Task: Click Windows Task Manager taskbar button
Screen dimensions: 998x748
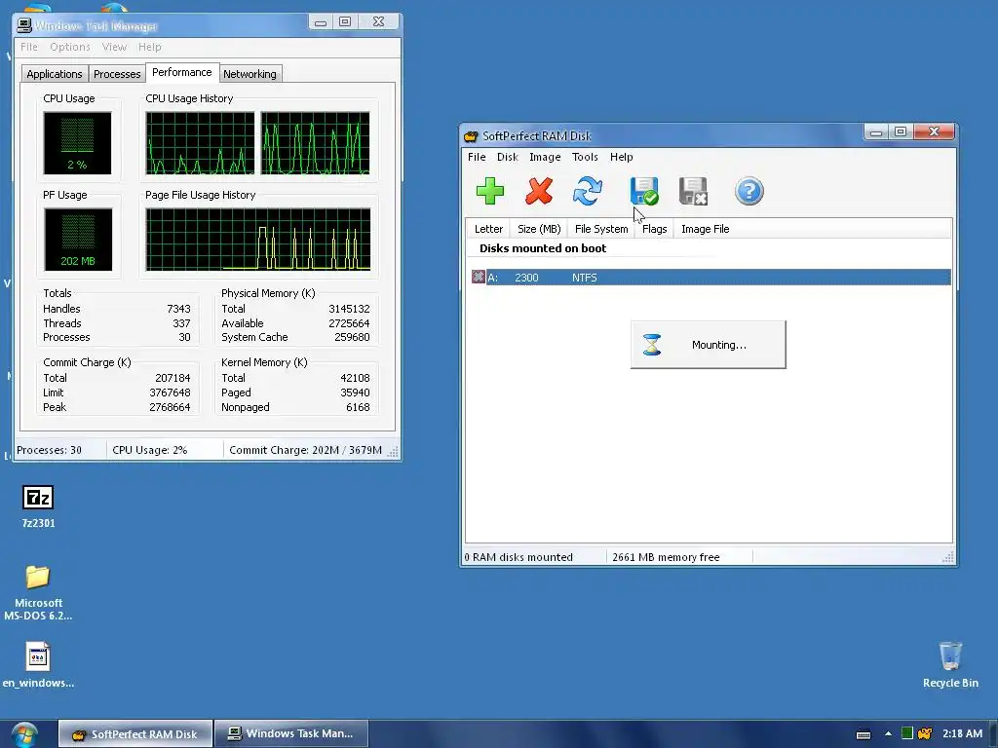Action: click(291, 734)
